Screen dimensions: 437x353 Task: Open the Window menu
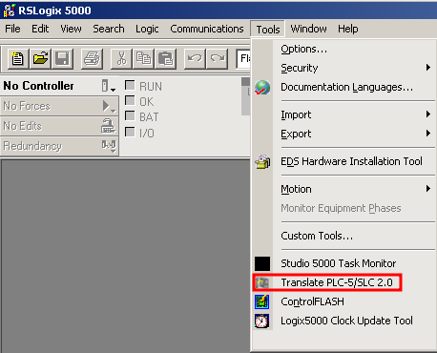308,29
